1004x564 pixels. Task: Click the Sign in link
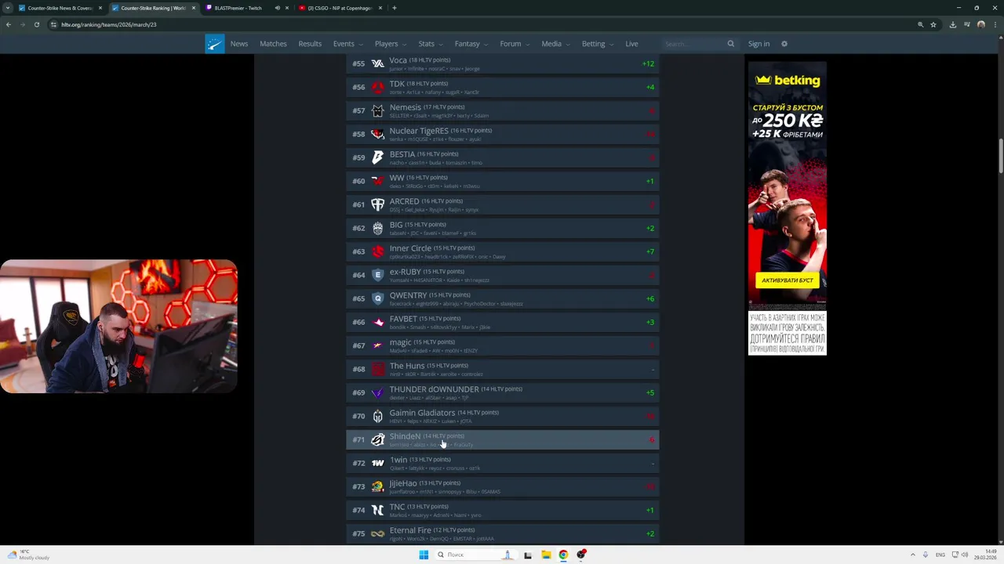[758, 44]
